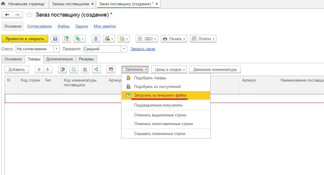
Task: Toggle Скрывать отмененные строки option
Action: coord(160,134)
